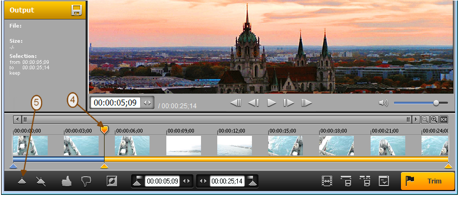Screen dimensions: 460x197
Task: Select the blue start marker below timeline
Action: pyautogui.click(x=12, y=167)
